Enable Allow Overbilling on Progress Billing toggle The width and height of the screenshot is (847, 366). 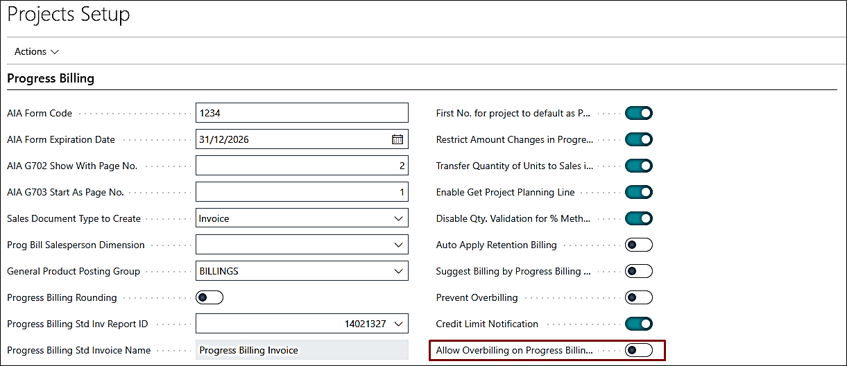pos(638,350)
